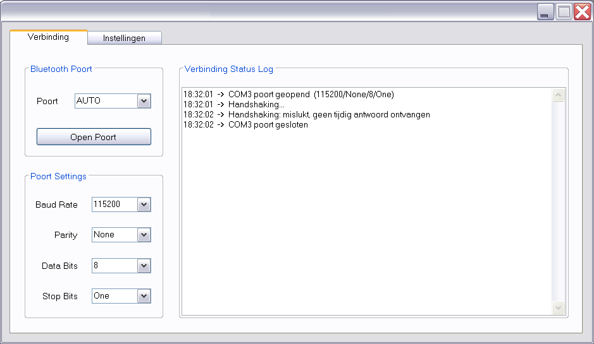Image resolution: width=594 pixels, height=344 pixels.
Task: Switch to the Instellingen tab
Action: coord(124,38)
